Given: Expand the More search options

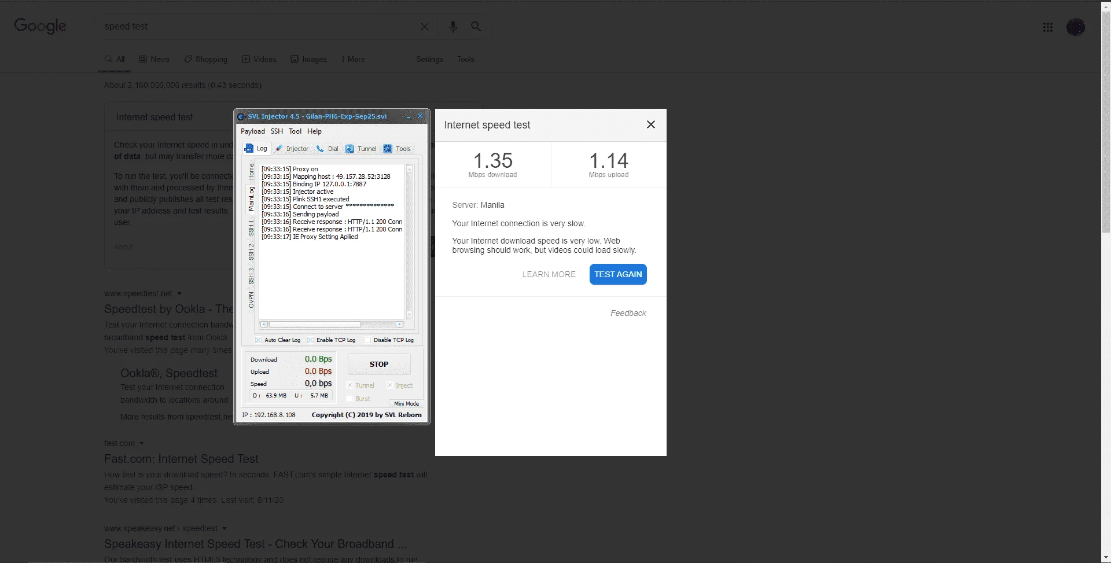Looking at the screenshot, I should [x=353, y=59].
